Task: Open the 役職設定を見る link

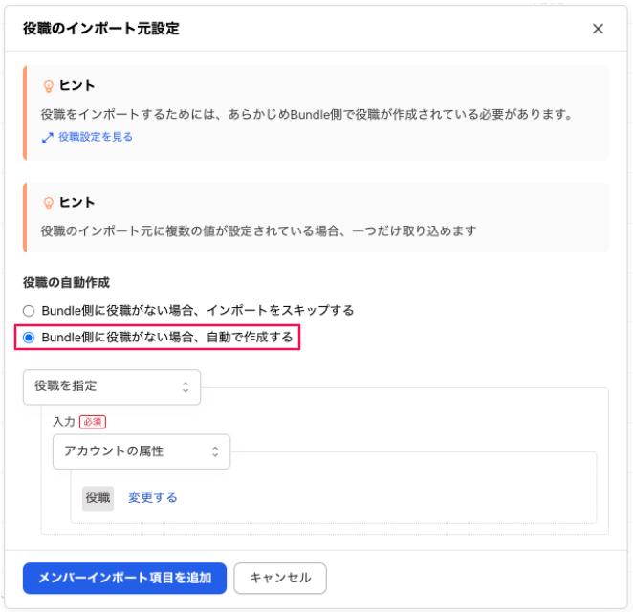Action: pyautogui.click(x=96, y=137)
